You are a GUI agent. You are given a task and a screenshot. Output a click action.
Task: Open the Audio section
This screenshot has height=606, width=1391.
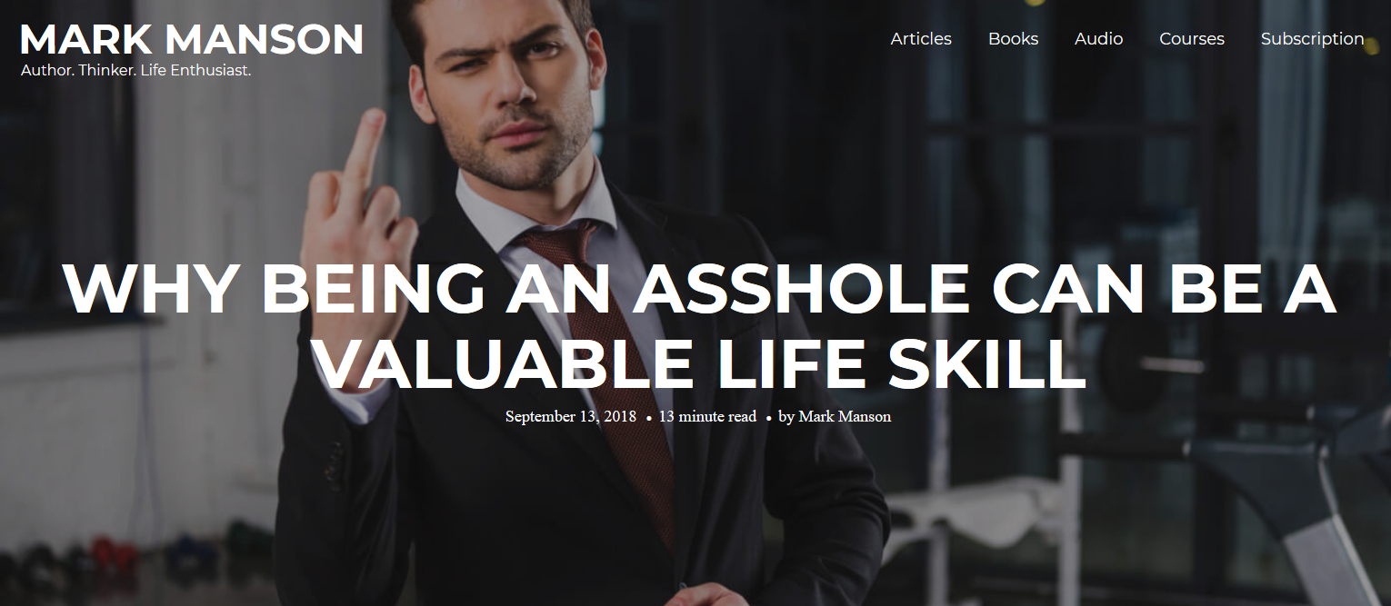(1098, 39)
